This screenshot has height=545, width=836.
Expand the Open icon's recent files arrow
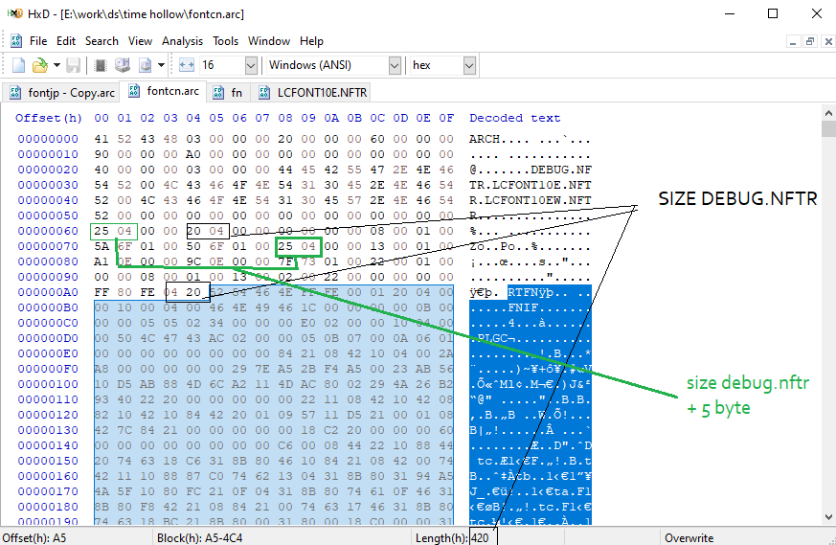(x=56, y=65)
